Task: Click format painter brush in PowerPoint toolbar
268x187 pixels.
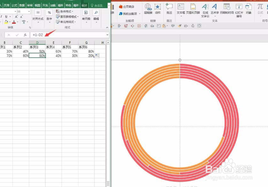Action: [x=179, y=26]
